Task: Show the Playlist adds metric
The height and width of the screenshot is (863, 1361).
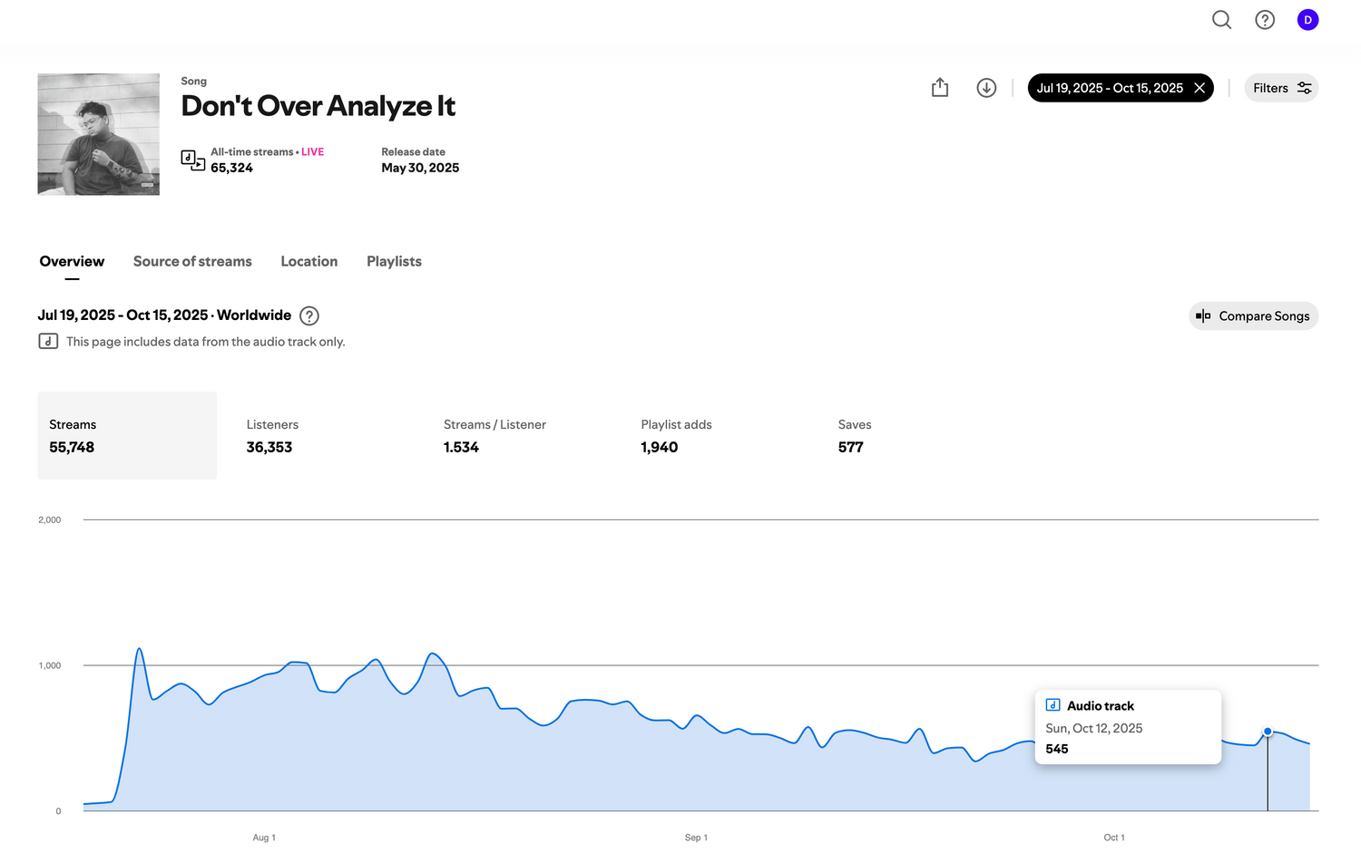Action: click(x=676, y=436)
